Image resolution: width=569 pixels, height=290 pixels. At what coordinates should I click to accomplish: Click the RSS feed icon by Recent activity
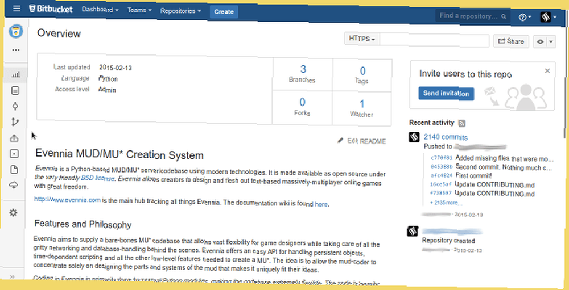[x=462, y=124]
